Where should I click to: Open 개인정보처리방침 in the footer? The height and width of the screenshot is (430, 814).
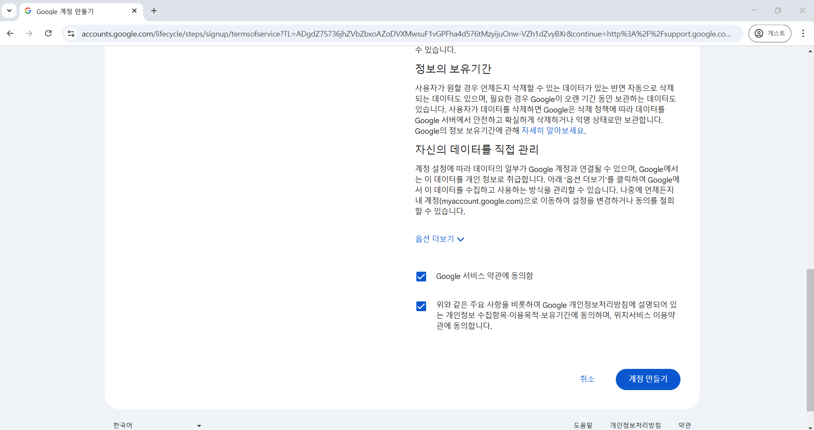click(x=635, y=425)
